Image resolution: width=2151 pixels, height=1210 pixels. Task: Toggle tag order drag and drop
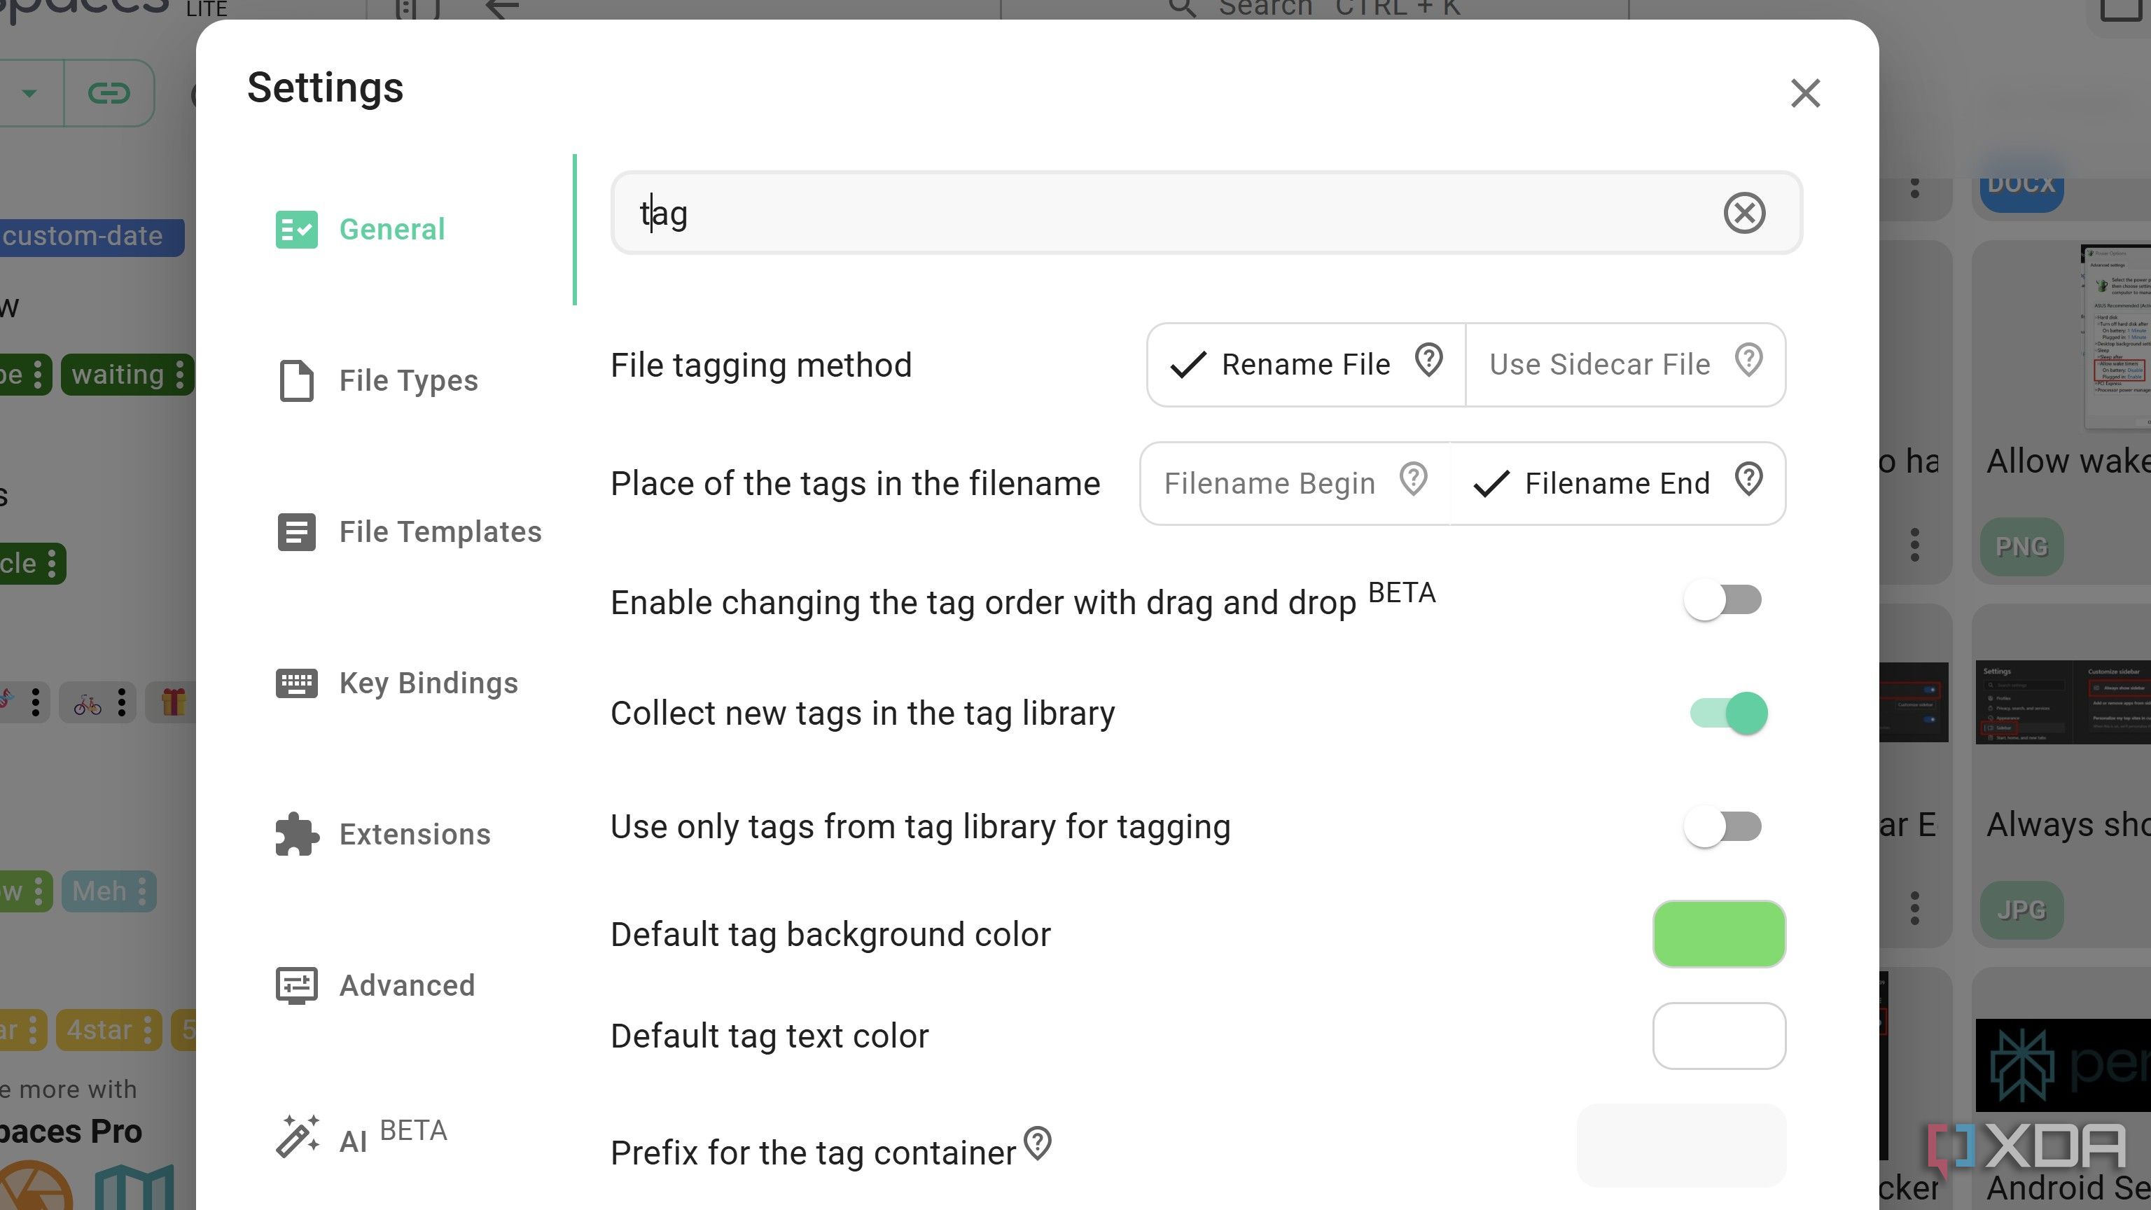(1723, 600)
